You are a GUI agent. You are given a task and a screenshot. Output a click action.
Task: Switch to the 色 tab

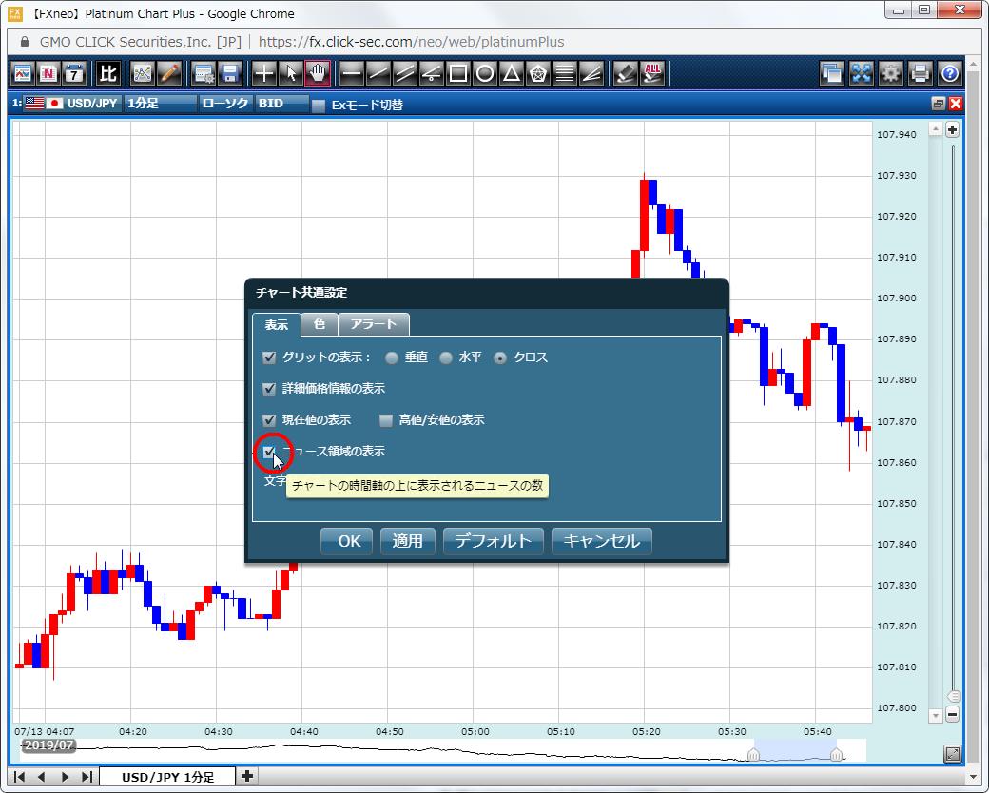pos(319,324)
